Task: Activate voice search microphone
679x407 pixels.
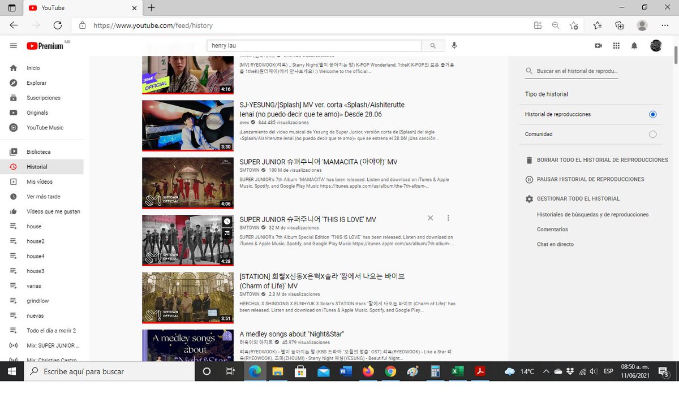Action: point(454,46)
